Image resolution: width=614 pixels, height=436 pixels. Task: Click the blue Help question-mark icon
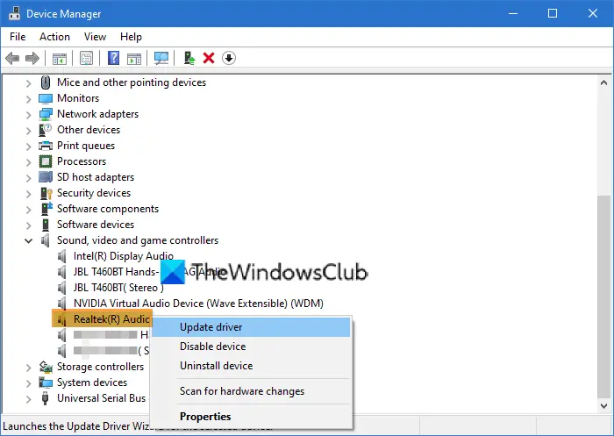click(113, 58)
